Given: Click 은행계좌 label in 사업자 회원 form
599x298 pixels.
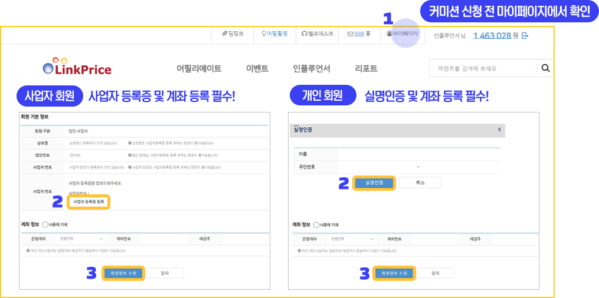Looking at the screenshot, I should (x=38, y=239).
